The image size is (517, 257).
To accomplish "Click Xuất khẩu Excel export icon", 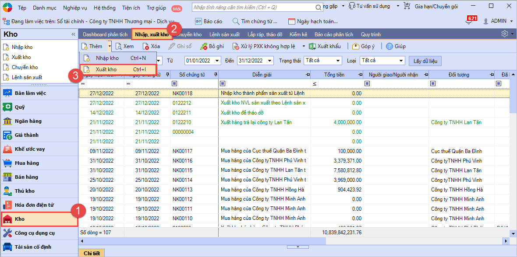I will [x=312, y=46].
